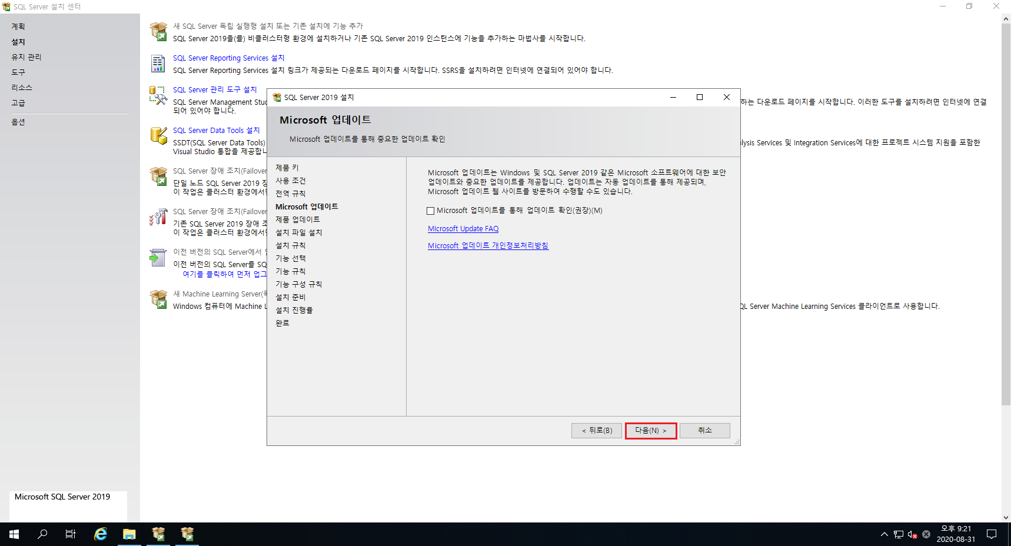This screenshot has height=546, width=1011.
Task: Click the new failover cluster installation icon
Action: 158,176
